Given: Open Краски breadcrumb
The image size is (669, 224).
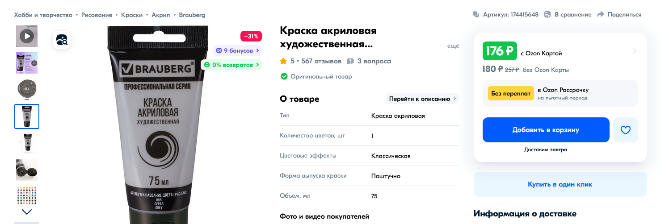Looking at the screenshot, I should coord(132,15).
